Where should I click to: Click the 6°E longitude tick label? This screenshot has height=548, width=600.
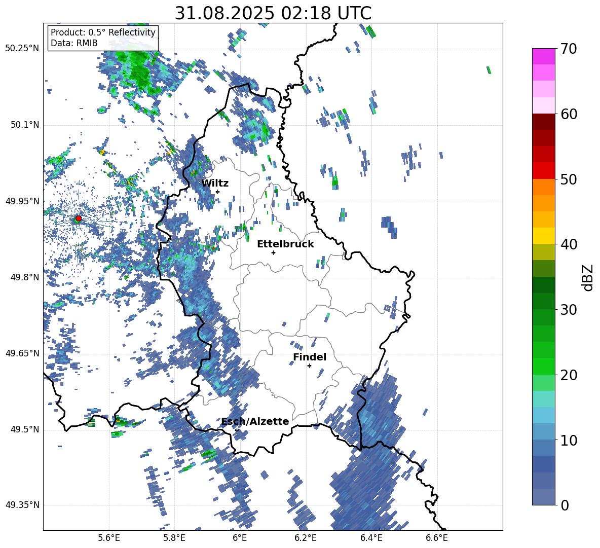point(240,538)
